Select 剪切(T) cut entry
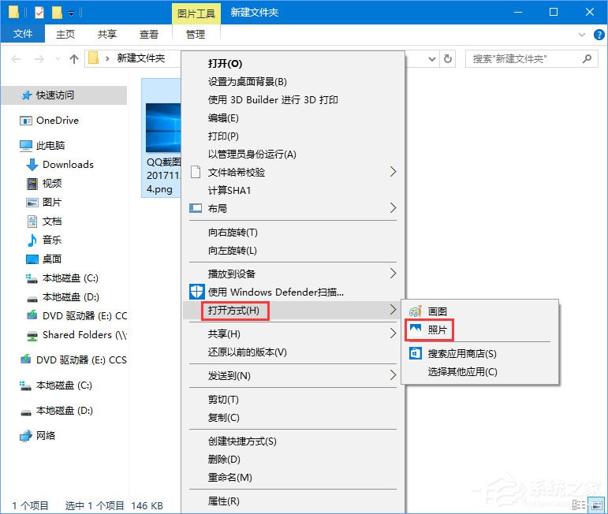Viewport: 608px width, 514px height. click(x=223, y=399)
